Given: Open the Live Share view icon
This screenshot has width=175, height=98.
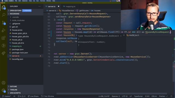Looking at the screenshot, I should [4, 53].
